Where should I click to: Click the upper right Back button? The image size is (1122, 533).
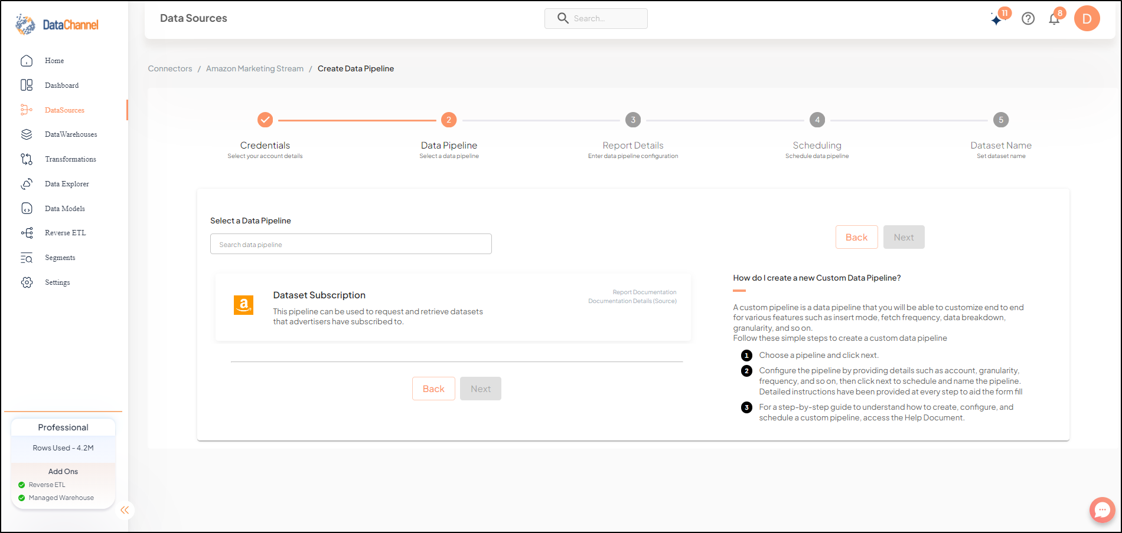point(857,237)
